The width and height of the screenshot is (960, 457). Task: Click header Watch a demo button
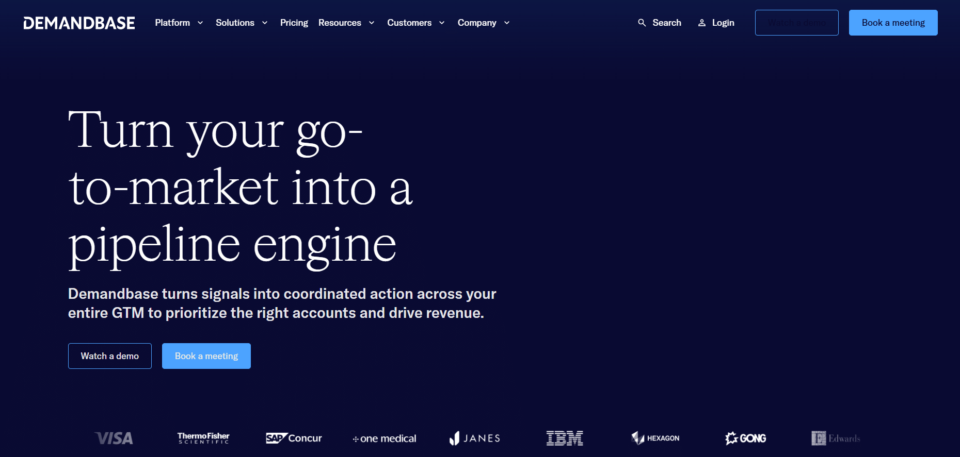click(797, 23)
